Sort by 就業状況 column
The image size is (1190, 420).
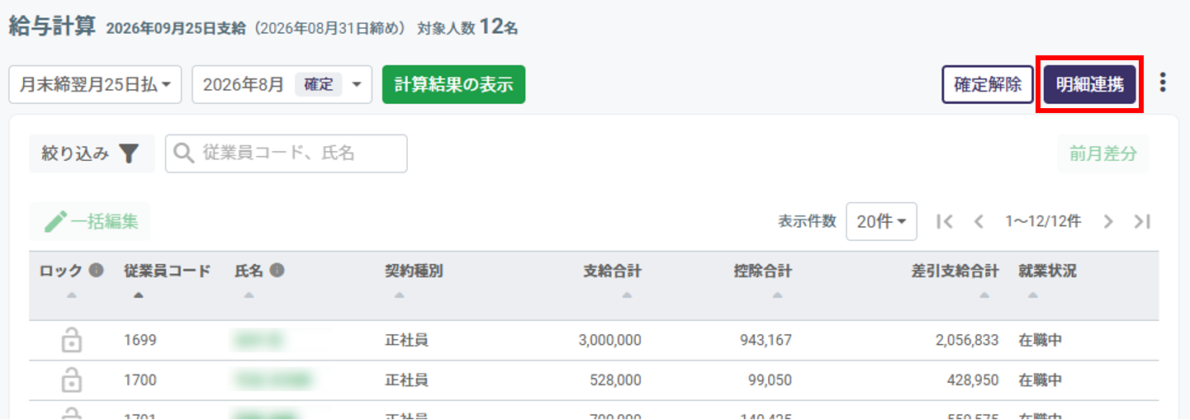click(1033, 295)
